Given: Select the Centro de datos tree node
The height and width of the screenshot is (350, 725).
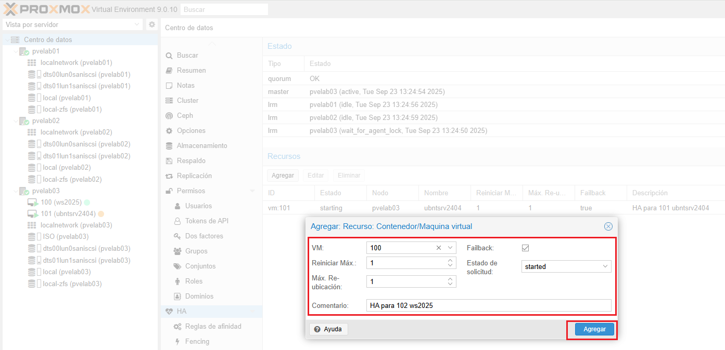Looking at the screenshot, I should click(48, 39).
